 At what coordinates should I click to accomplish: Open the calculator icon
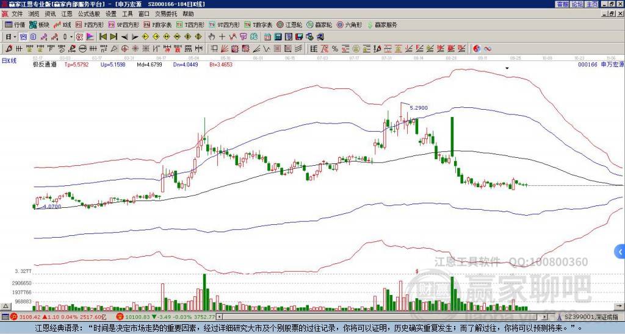pos(278,37)
